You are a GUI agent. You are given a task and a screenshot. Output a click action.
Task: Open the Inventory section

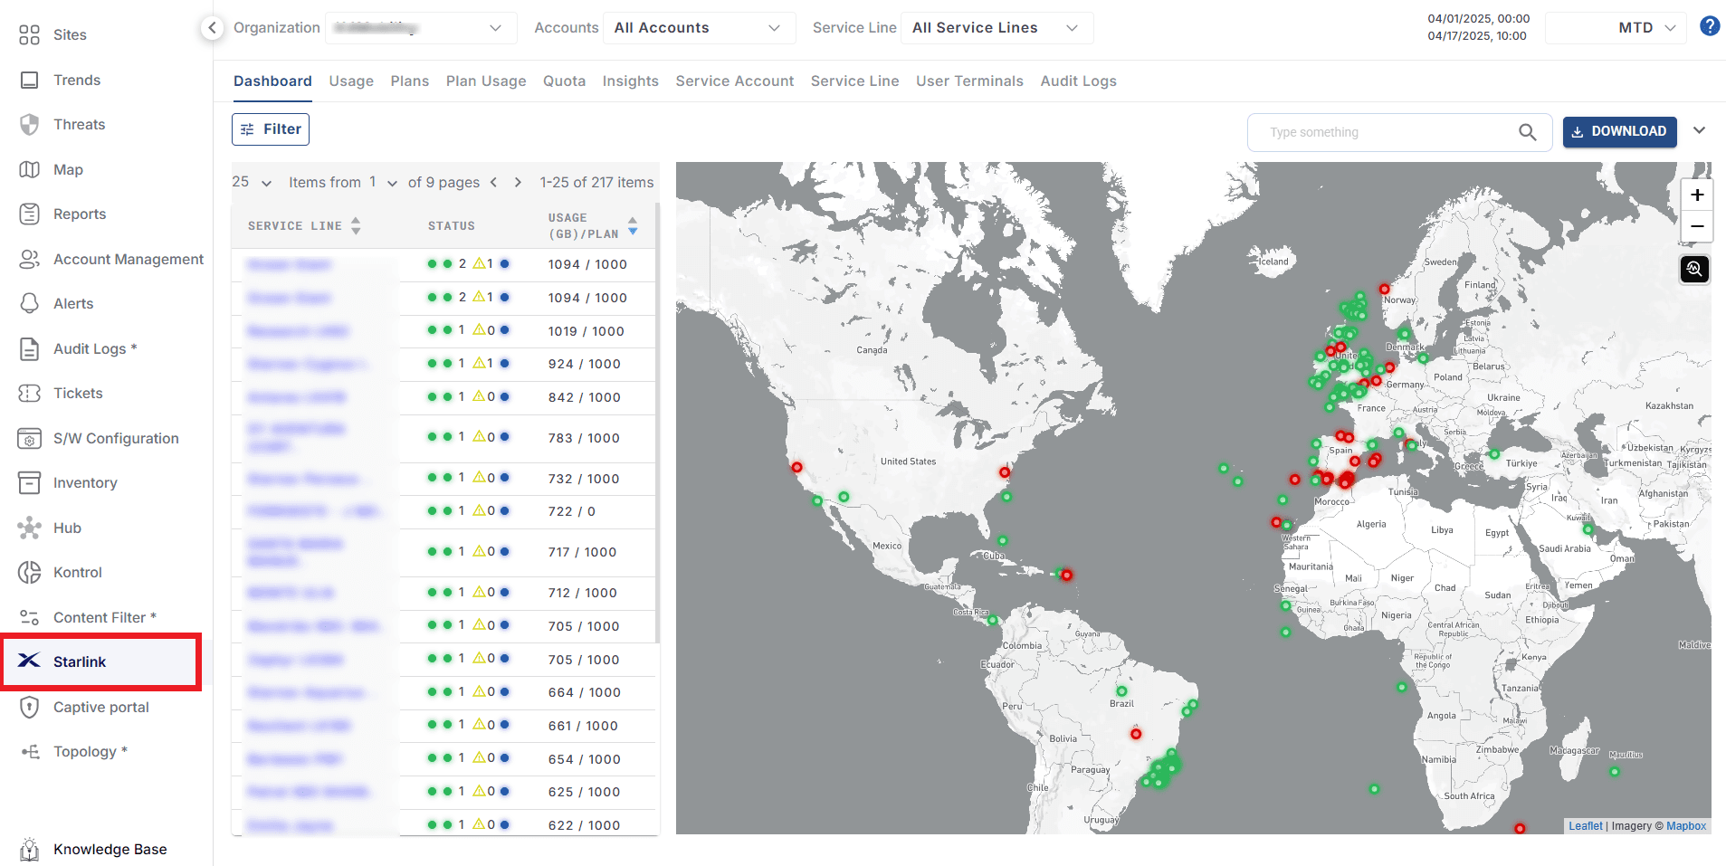pos(86,482)
